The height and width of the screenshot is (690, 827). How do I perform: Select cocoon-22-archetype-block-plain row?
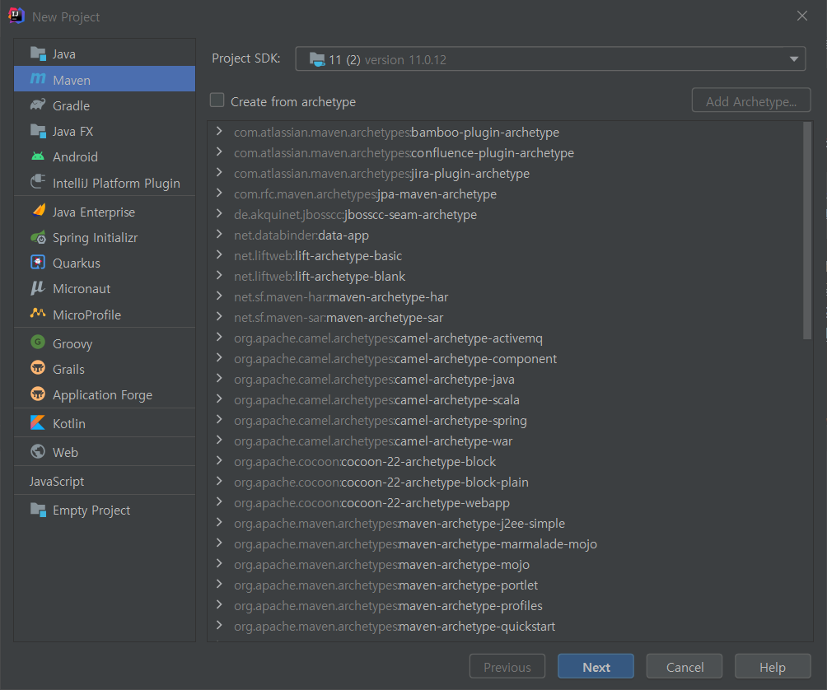506,482
